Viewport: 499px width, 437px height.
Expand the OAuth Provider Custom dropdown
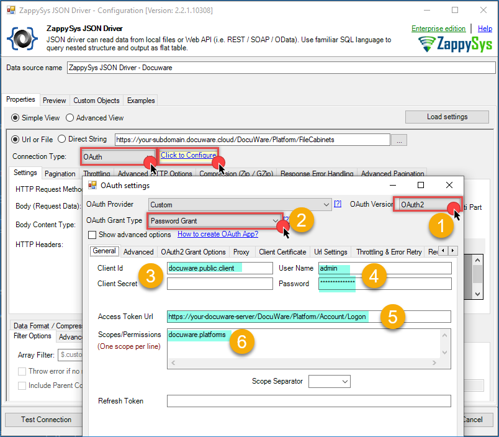click(327, 204)
